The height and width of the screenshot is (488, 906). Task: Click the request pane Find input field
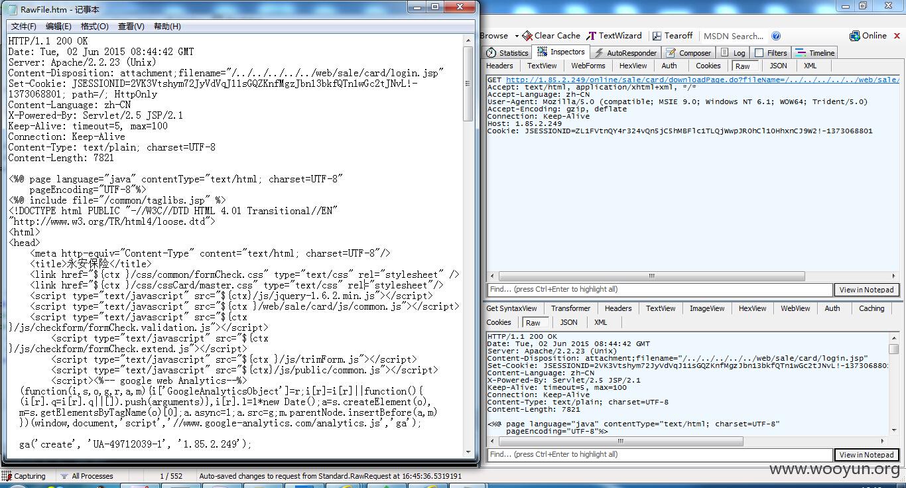pyautogui.click(x=660, y=290)
